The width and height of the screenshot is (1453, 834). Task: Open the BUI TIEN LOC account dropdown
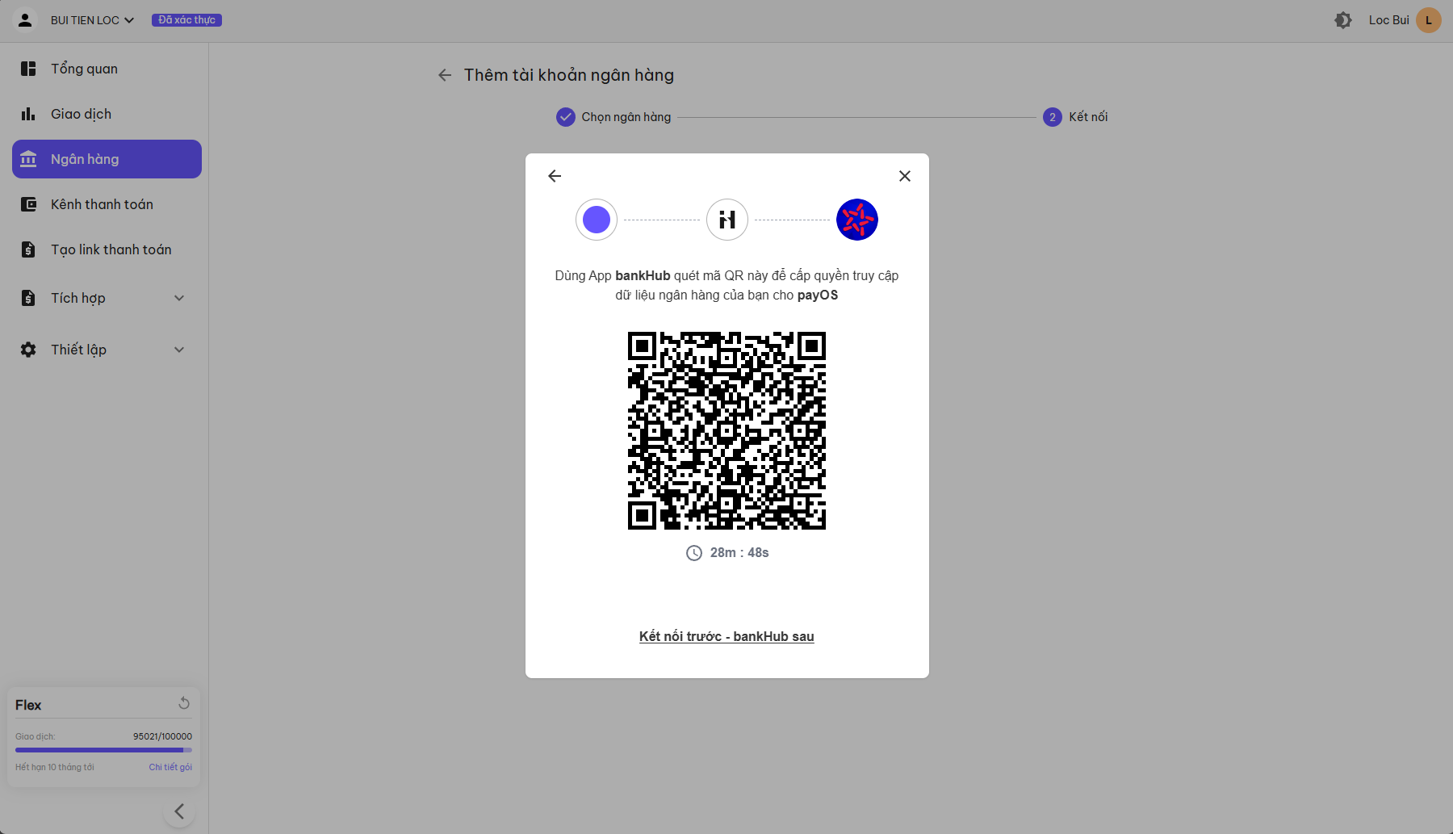pyautogui.click(x=92, y=20)
